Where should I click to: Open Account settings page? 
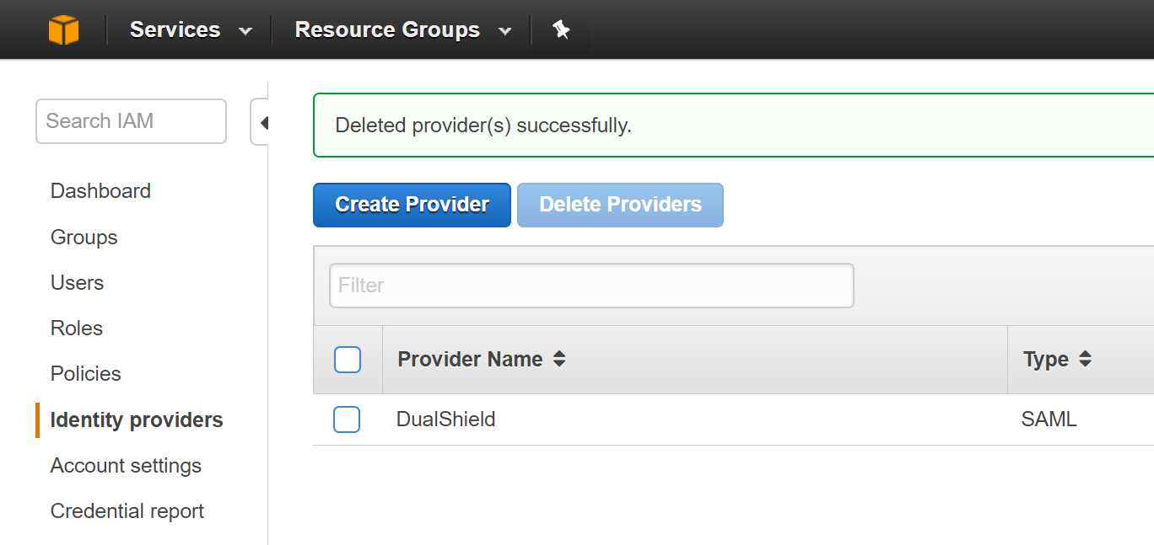[x=126, y=466]
